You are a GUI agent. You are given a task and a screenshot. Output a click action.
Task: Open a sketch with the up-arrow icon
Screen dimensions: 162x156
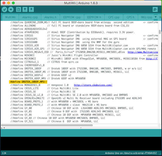pyautogui.click(x=25, y=9)
